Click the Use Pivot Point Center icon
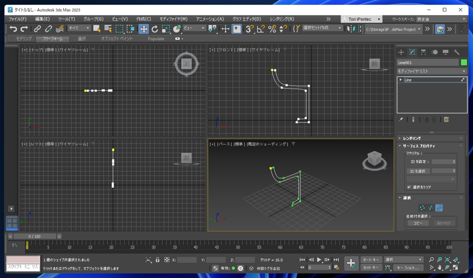Image resolution: width=473 pixels, height=278 pixels. click(213, 28)
